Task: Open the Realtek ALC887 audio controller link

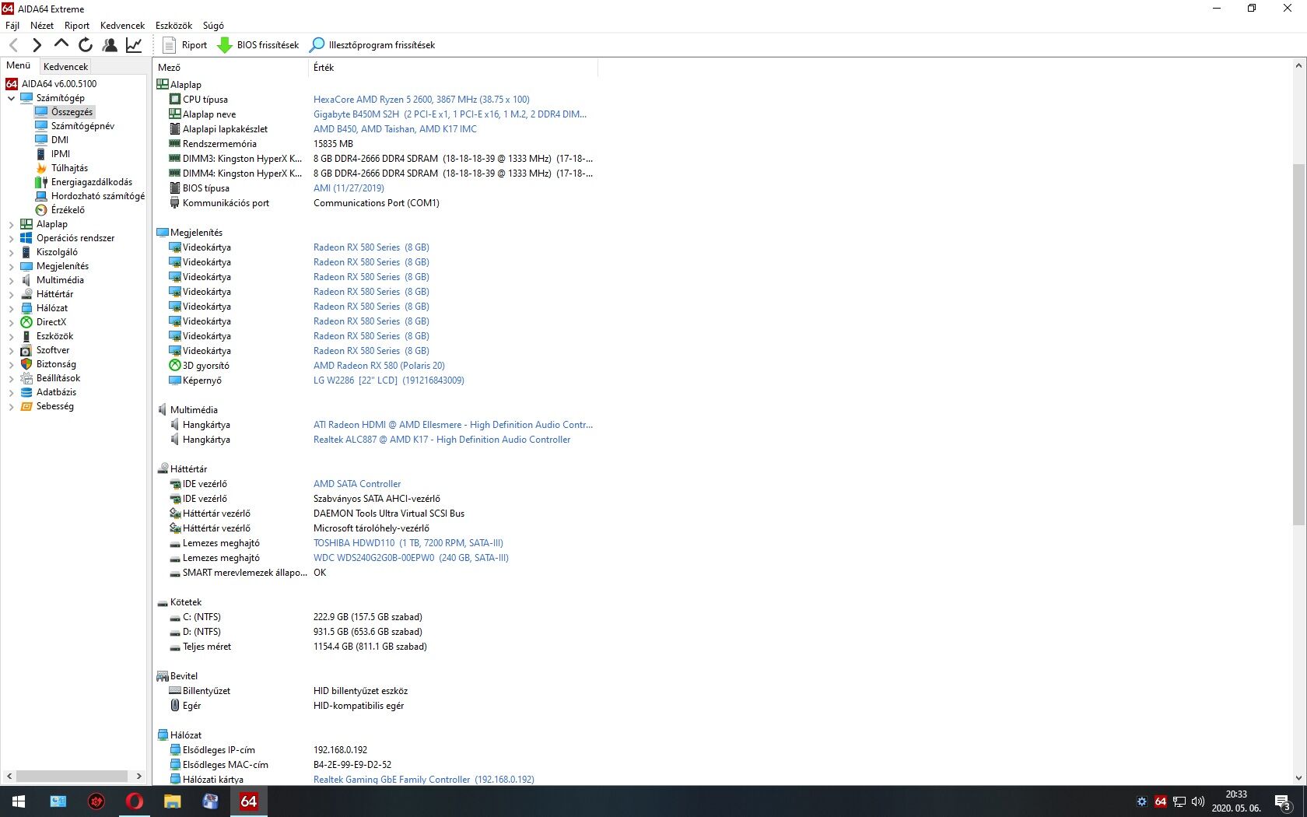Action: point(441,440)
